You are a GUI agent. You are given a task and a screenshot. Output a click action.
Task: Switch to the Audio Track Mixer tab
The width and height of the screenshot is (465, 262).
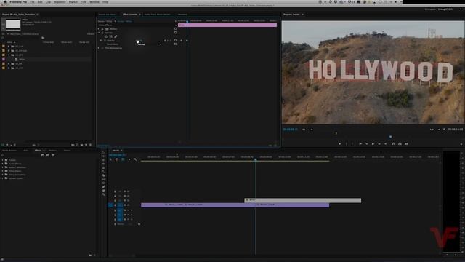point(158,15)
